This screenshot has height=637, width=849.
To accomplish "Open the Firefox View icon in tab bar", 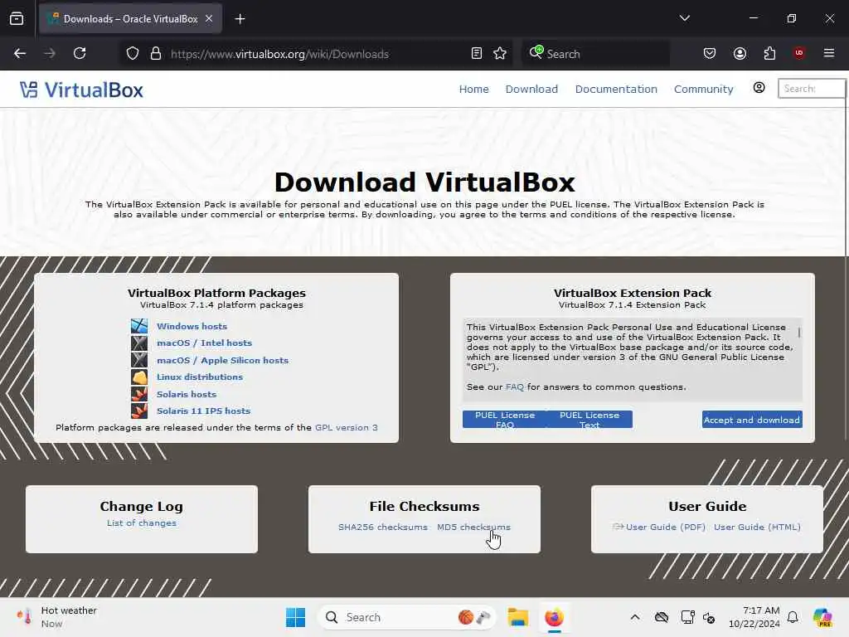I will 17,18.
